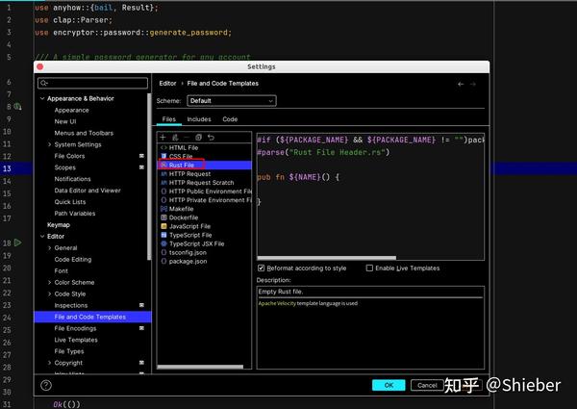Screen dimensions: 577x409
Task: Open Menus and Toolbars settings page
Action: (x=84, y=133)
